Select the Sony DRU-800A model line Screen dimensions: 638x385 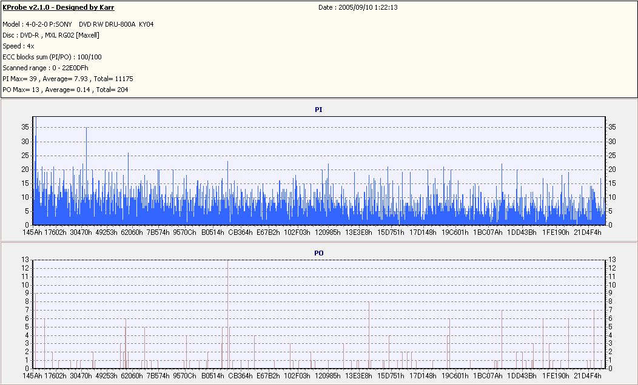(x=78, y=24)
